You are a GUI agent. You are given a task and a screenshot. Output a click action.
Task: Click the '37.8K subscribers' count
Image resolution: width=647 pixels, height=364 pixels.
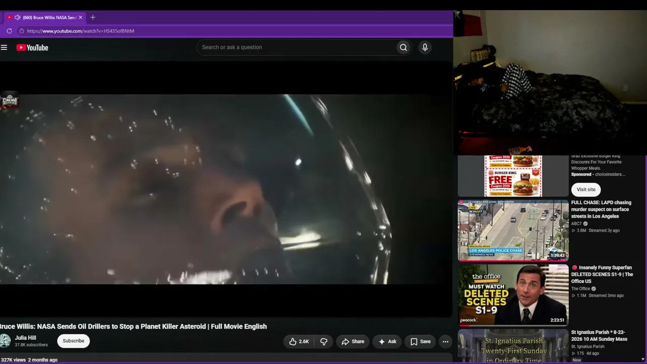pos(31,345)
